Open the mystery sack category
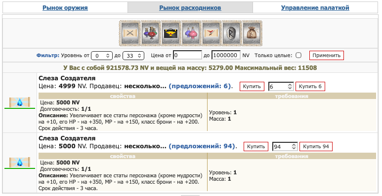The image size is (382, 196). coord(251,33)
